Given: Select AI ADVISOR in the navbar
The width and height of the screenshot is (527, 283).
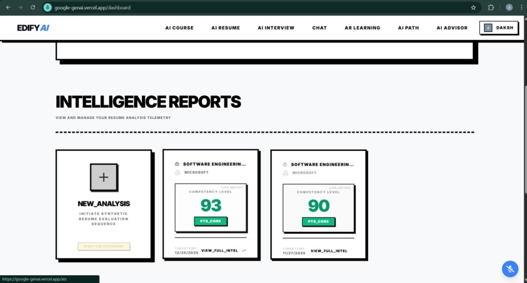Looking at the screenshot, I should 452,28.
